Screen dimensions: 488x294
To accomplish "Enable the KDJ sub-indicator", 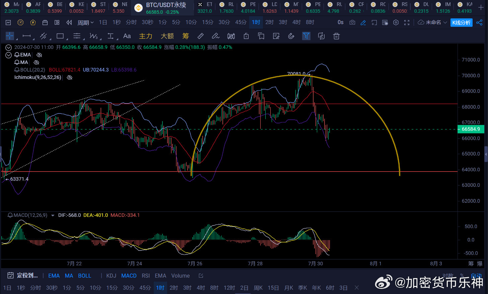I will point(111,276).
